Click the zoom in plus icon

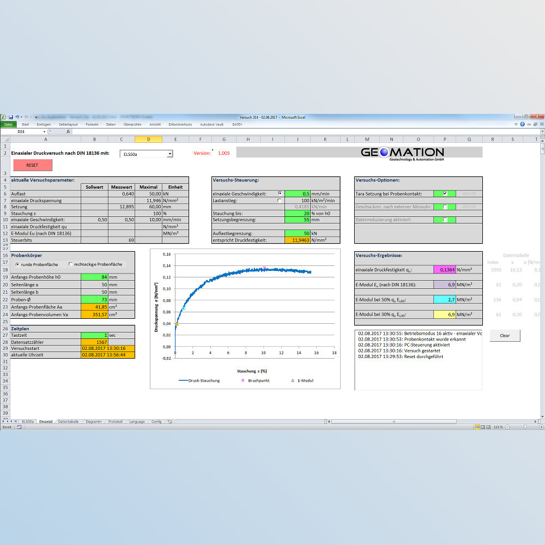(541, 427)
